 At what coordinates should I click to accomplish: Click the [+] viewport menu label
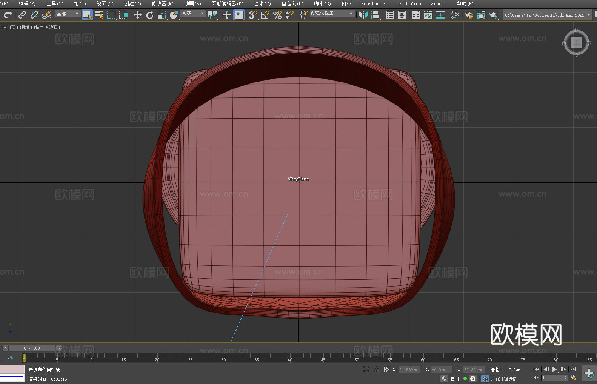[5, 27]
